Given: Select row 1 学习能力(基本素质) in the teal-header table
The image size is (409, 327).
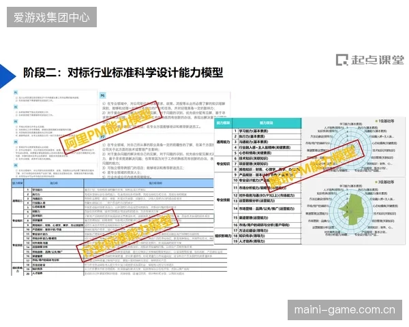Looking at the screenshot, I should (x=267, y=131).
